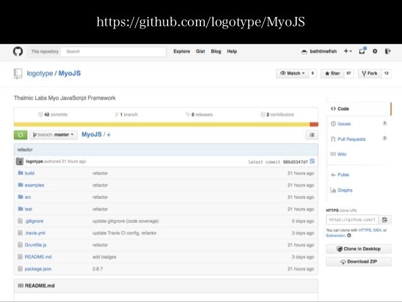Open the logotype commit author link
This screenshot has width=402, height=302.
coord(35,161)
